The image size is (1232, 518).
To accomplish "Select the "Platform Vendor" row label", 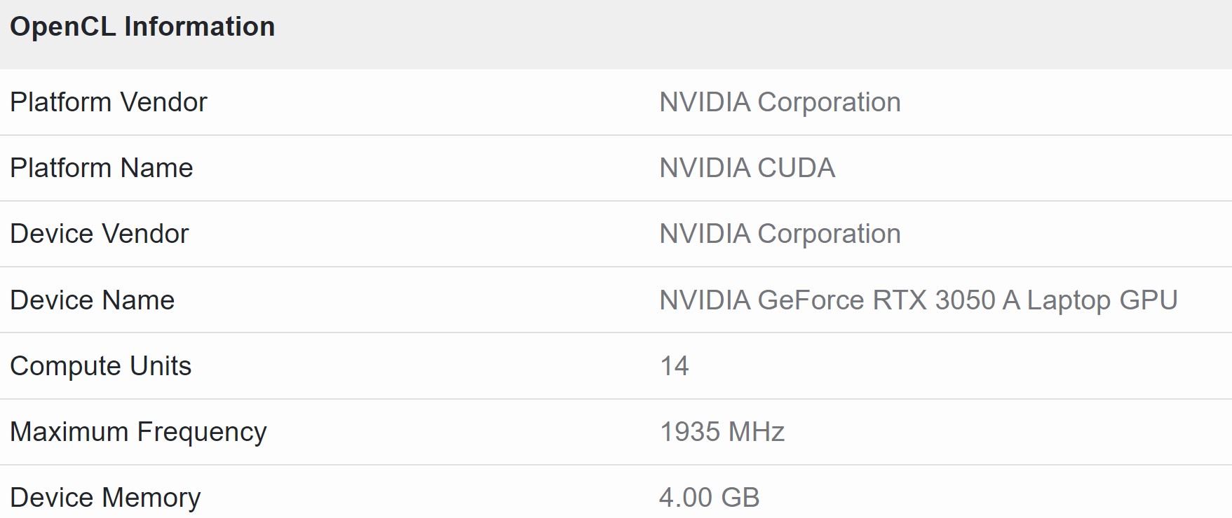I will tap(109, 102).
